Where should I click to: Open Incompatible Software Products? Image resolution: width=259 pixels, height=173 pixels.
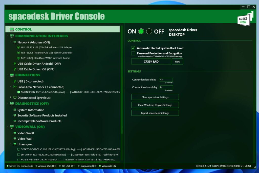point(39,121)
